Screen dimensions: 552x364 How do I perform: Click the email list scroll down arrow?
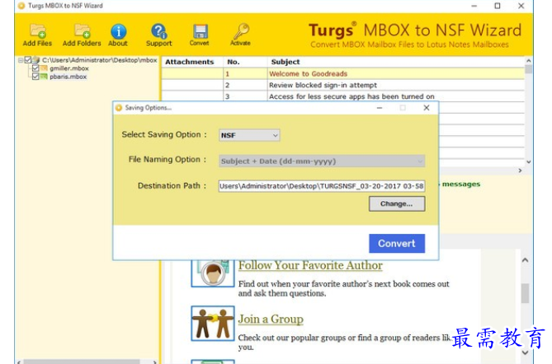pos(528,162)
